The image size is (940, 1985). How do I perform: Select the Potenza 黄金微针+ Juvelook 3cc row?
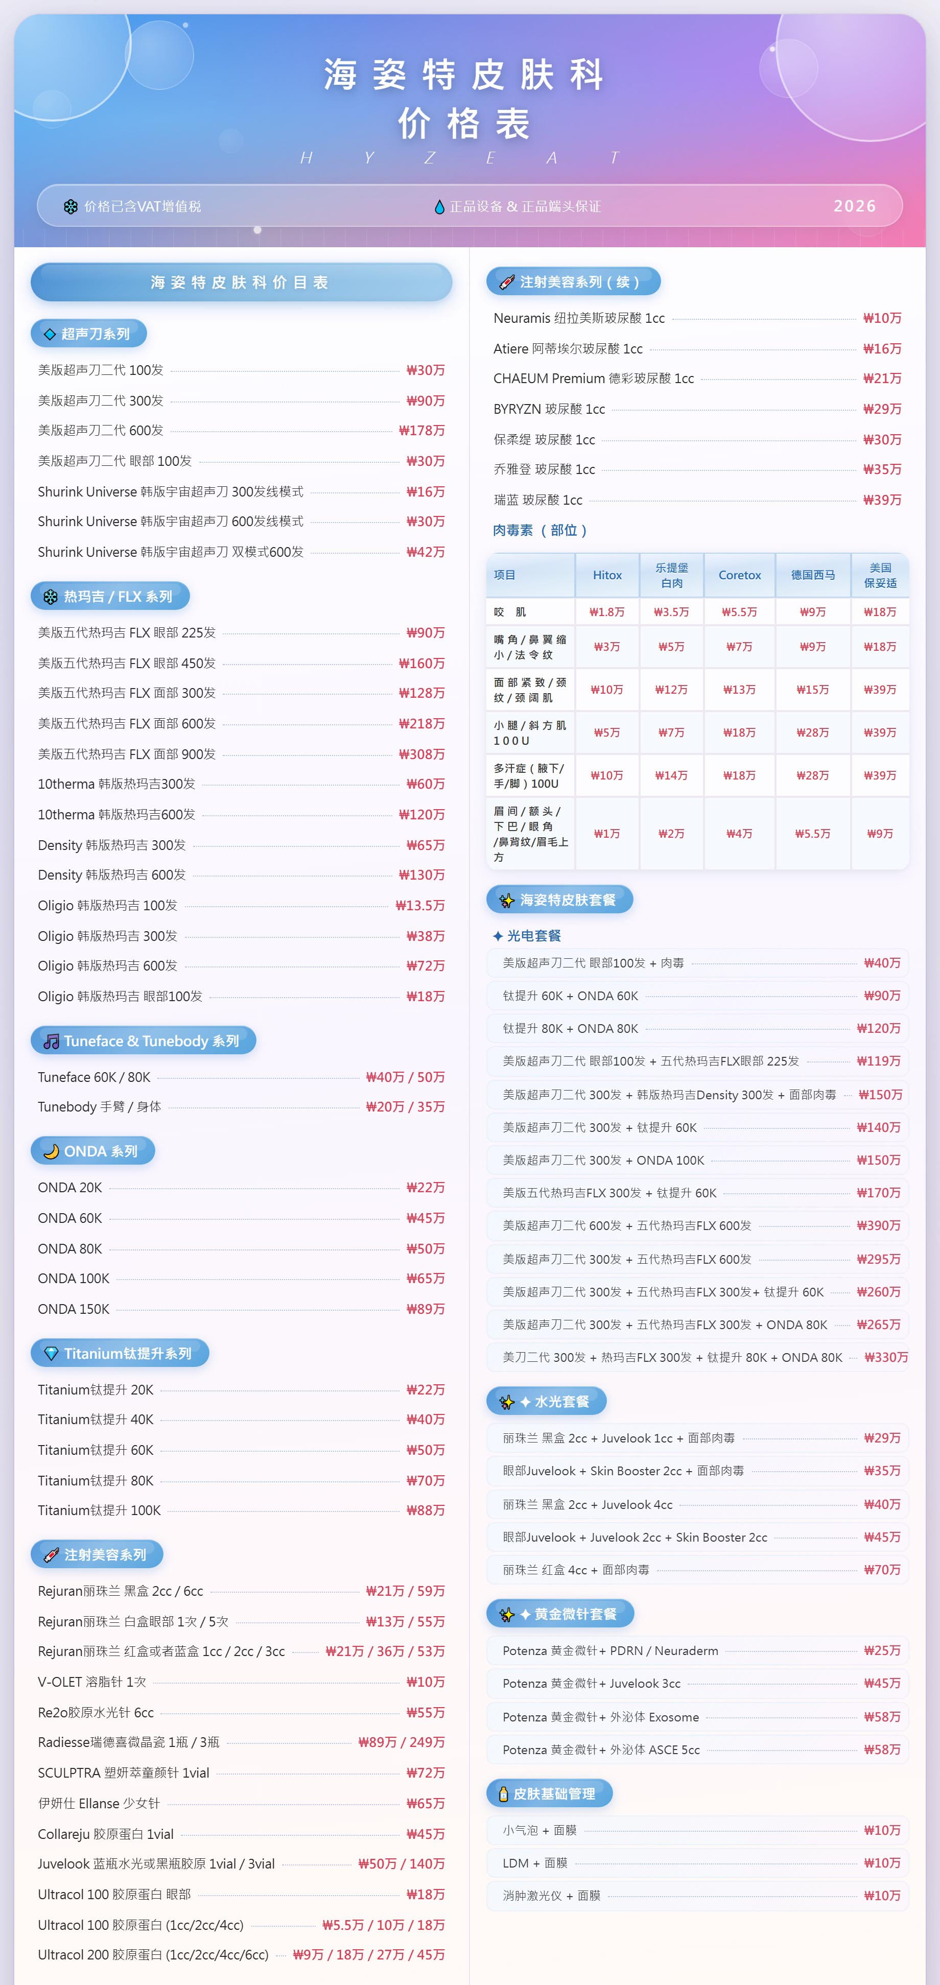[x=698, y=1684]
